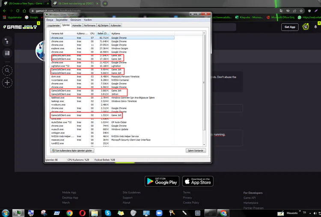The image size is (321, 217).
Task: Open Skype from the taskbar
Action: [x=108, y=213]
